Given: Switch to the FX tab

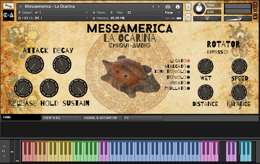Looking at the screenshot, I should (x=143, y=118).
